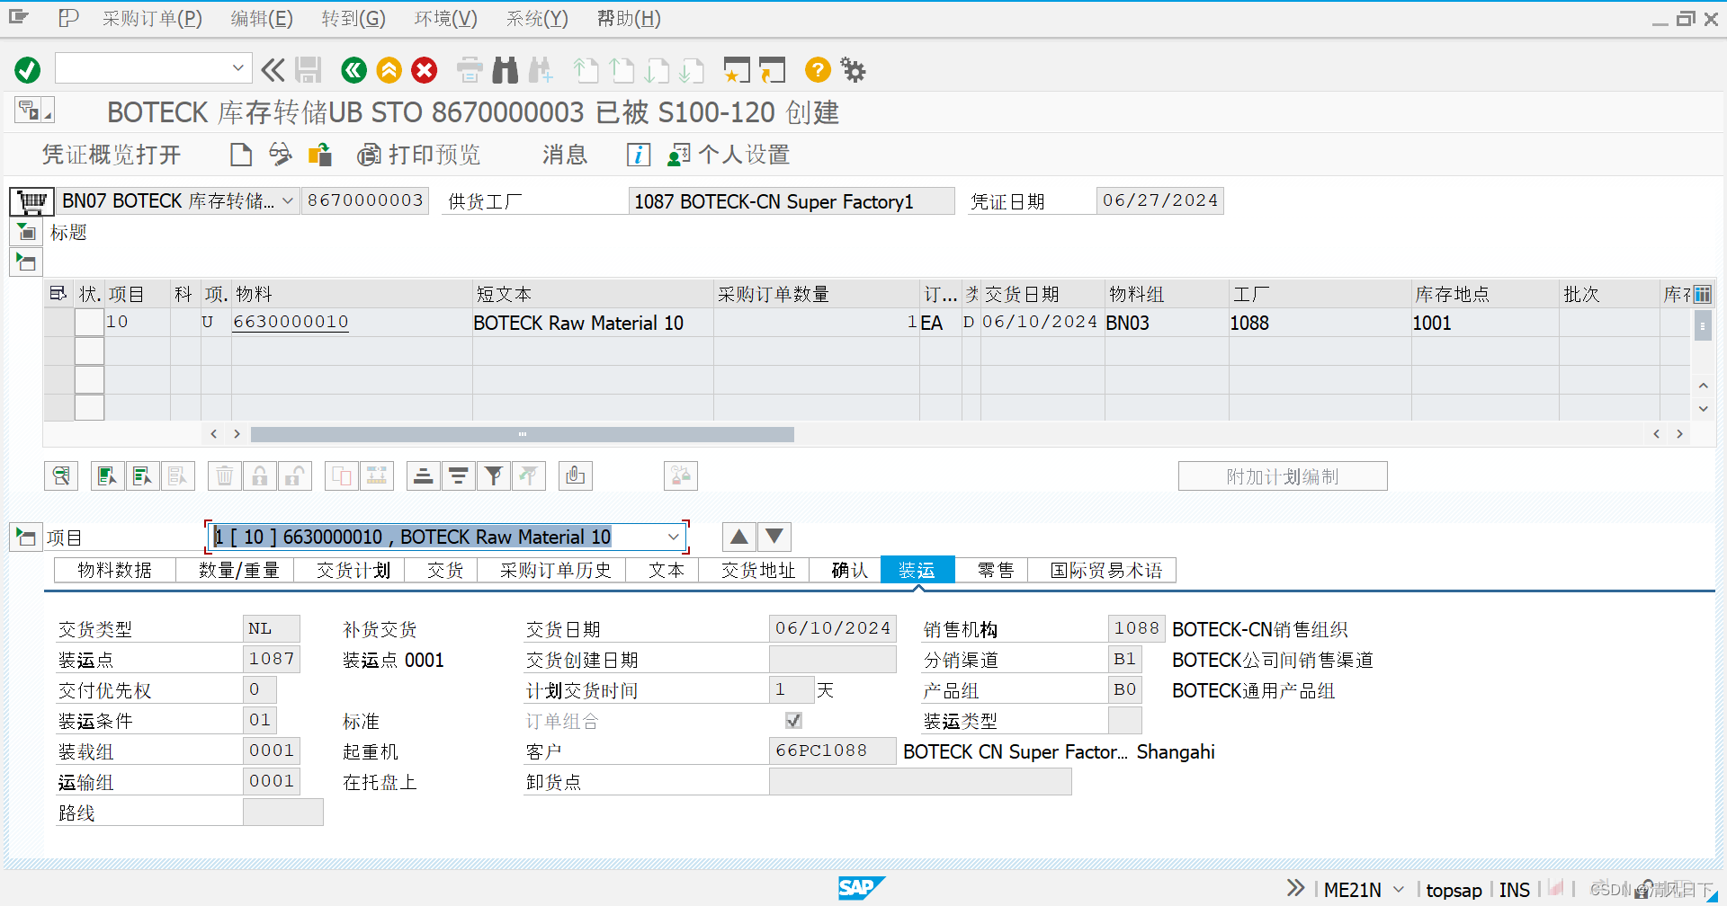Click the Create New Session icon

737,69
